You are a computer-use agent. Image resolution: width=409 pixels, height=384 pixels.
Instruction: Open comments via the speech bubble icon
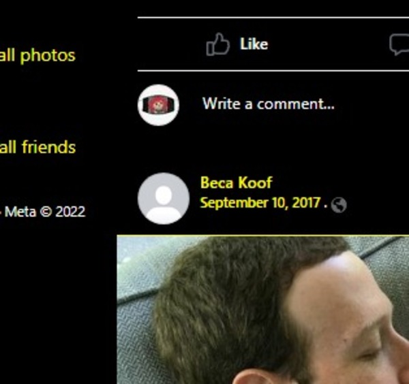[399, 45]
